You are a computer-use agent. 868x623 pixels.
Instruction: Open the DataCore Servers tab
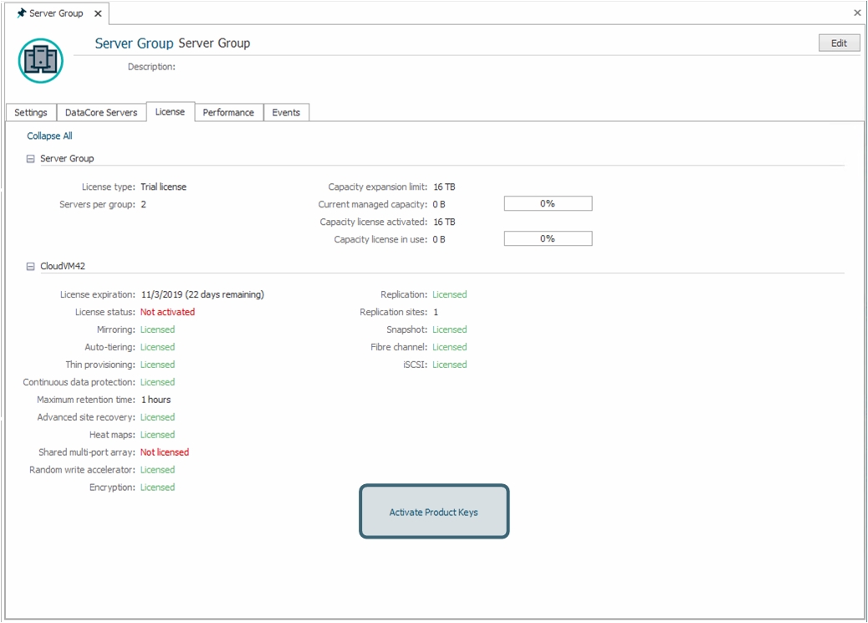(x=101, y=113)
